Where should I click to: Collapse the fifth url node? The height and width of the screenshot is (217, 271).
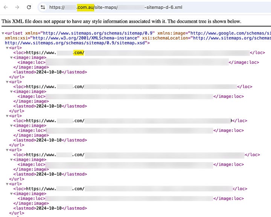[x=7, y=184]
